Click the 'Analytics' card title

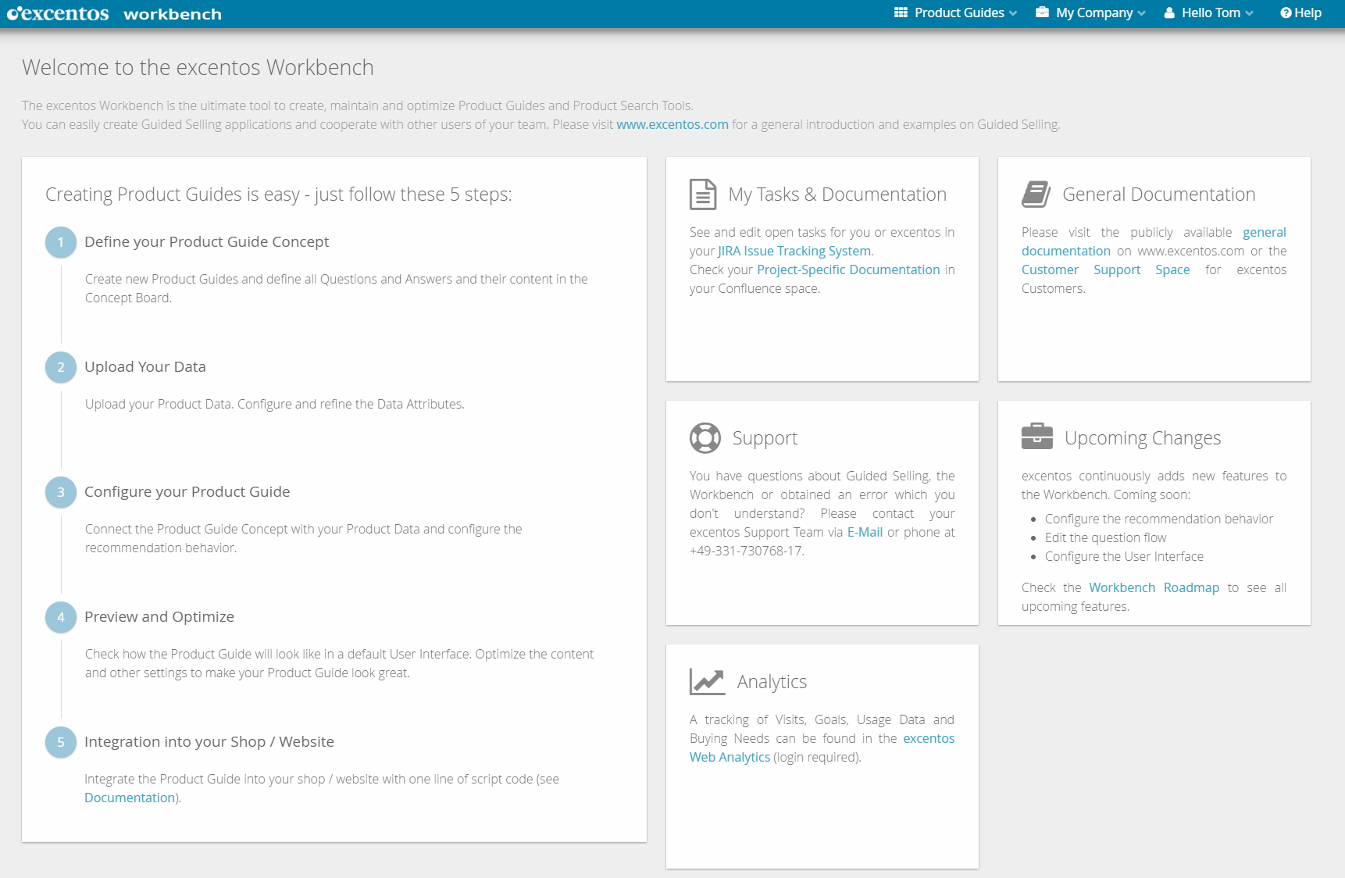coord(772,682)
